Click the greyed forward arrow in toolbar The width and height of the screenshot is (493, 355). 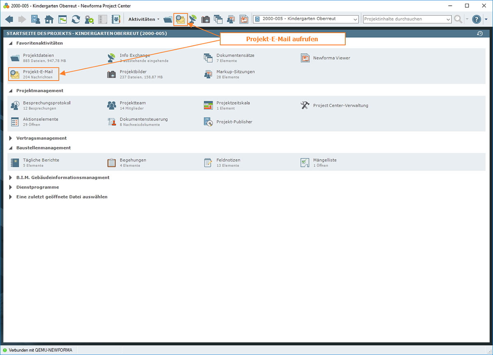[x=22, y=19]
